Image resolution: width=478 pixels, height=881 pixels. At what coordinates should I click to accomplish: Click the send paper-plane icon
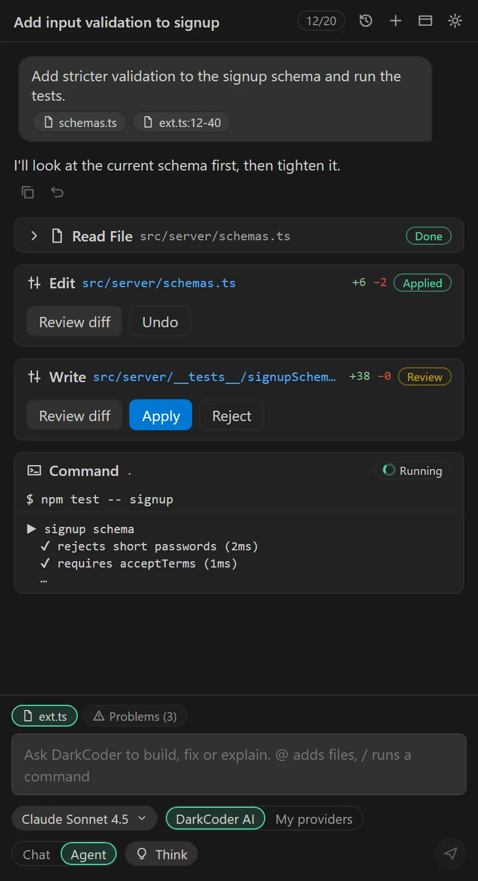pos(451,854)
